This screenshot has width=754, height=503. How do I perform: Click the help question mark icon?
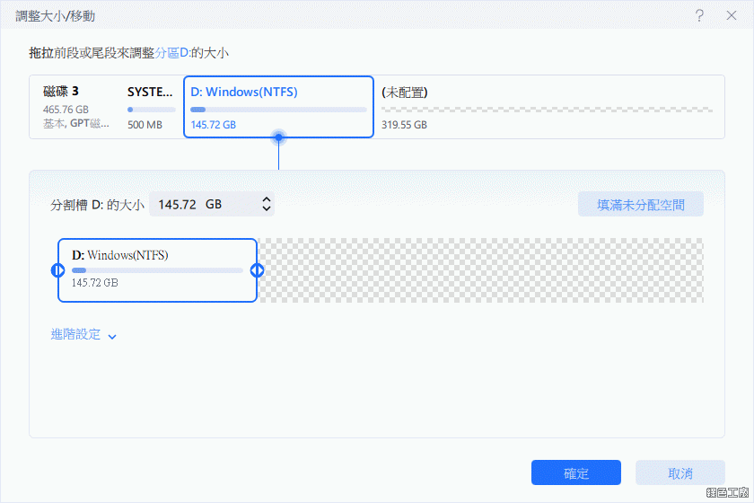[x=698, y=16]
